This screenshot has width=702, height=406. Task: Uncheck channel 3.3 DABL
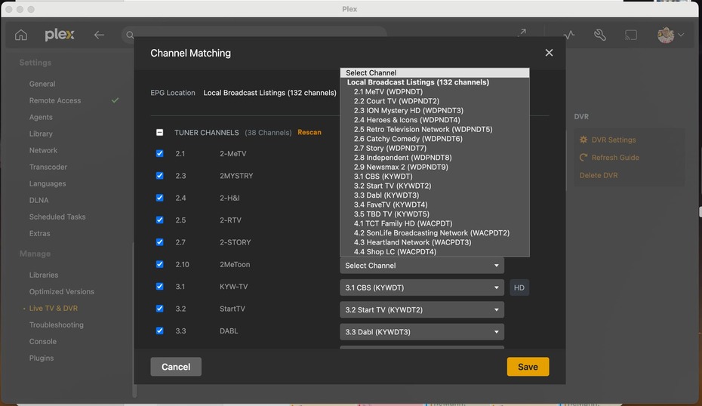click(159, 331)
